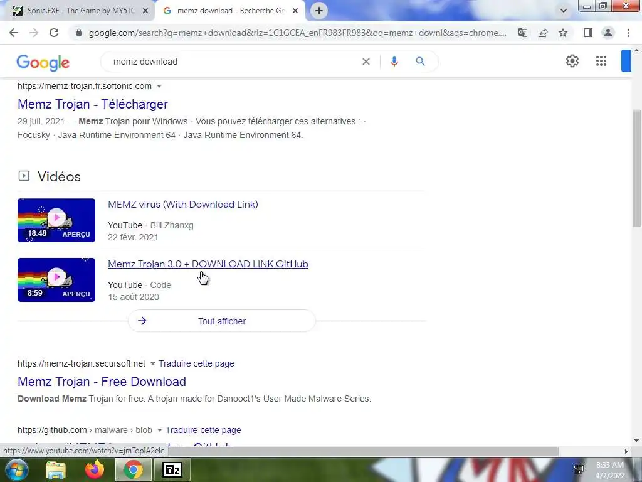Open Memz Trojan - Free Download result

[x=102, y=382]
